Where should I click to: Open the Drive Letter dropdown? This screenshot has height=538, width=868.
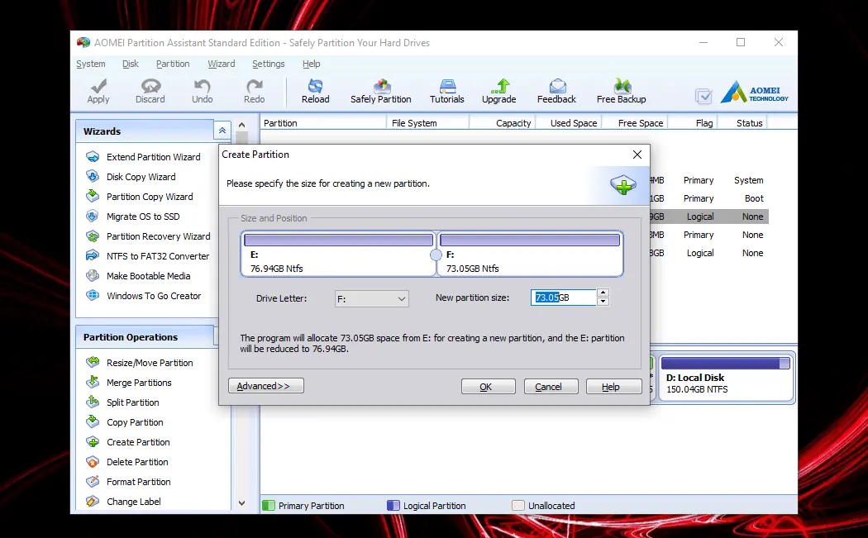[371, 299]
